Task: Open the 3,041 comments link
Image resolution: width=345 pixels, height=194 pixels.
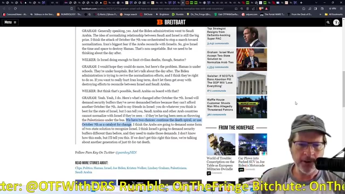Action: point(218,43)
